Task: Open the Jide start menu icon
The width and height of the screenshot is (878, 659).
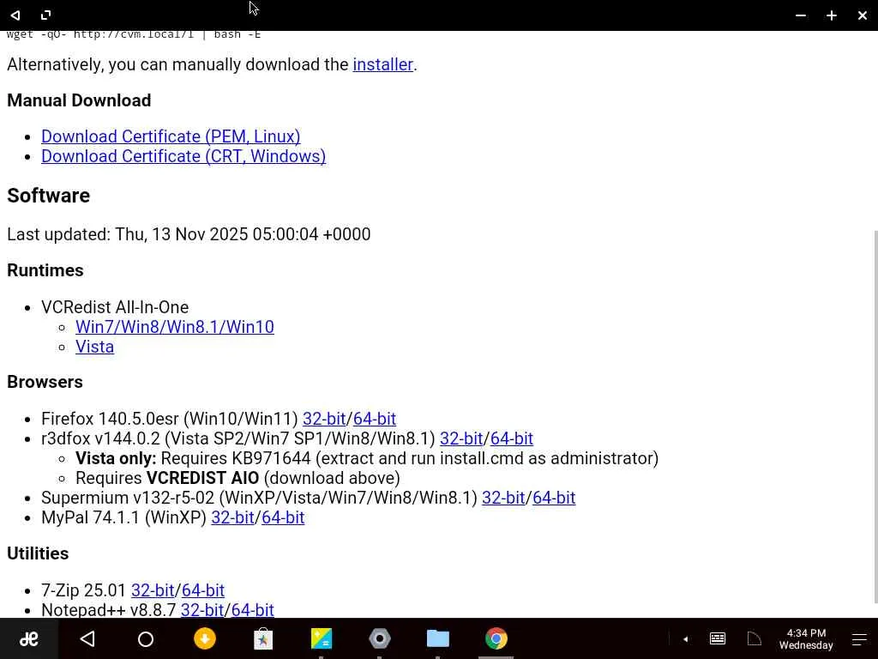Action: pyautogui.click(x=28, y=638)
